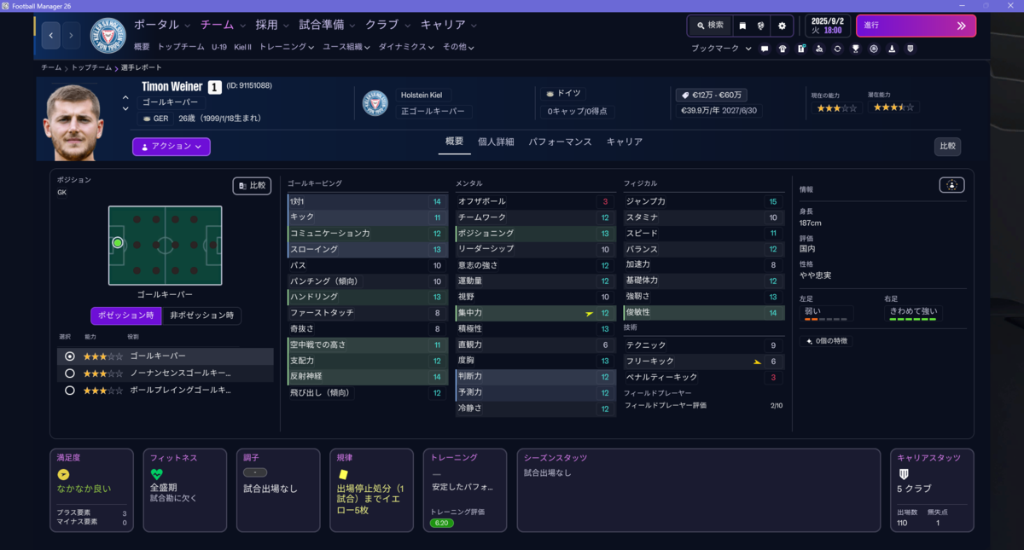This screenshot has height=550, width=1024.
Task: Go back with the left arrow button
Action: pos(51,36)
